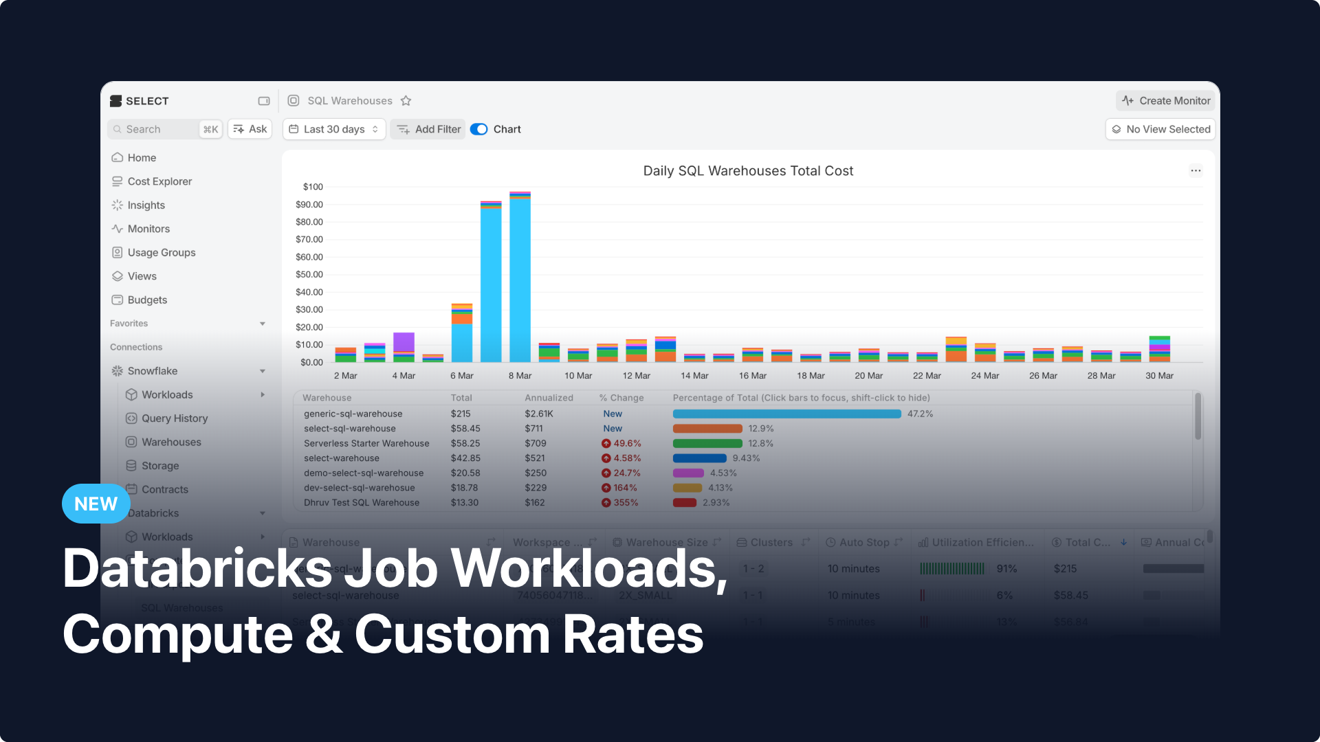Toggle the Chart switch off
1320x742 pixels.
[x=479, y=129]
